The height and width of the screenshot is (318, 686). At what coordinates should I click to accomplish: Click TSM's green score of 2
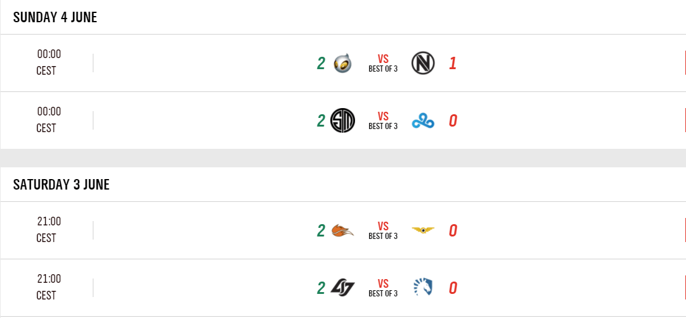tap(320, 121)
